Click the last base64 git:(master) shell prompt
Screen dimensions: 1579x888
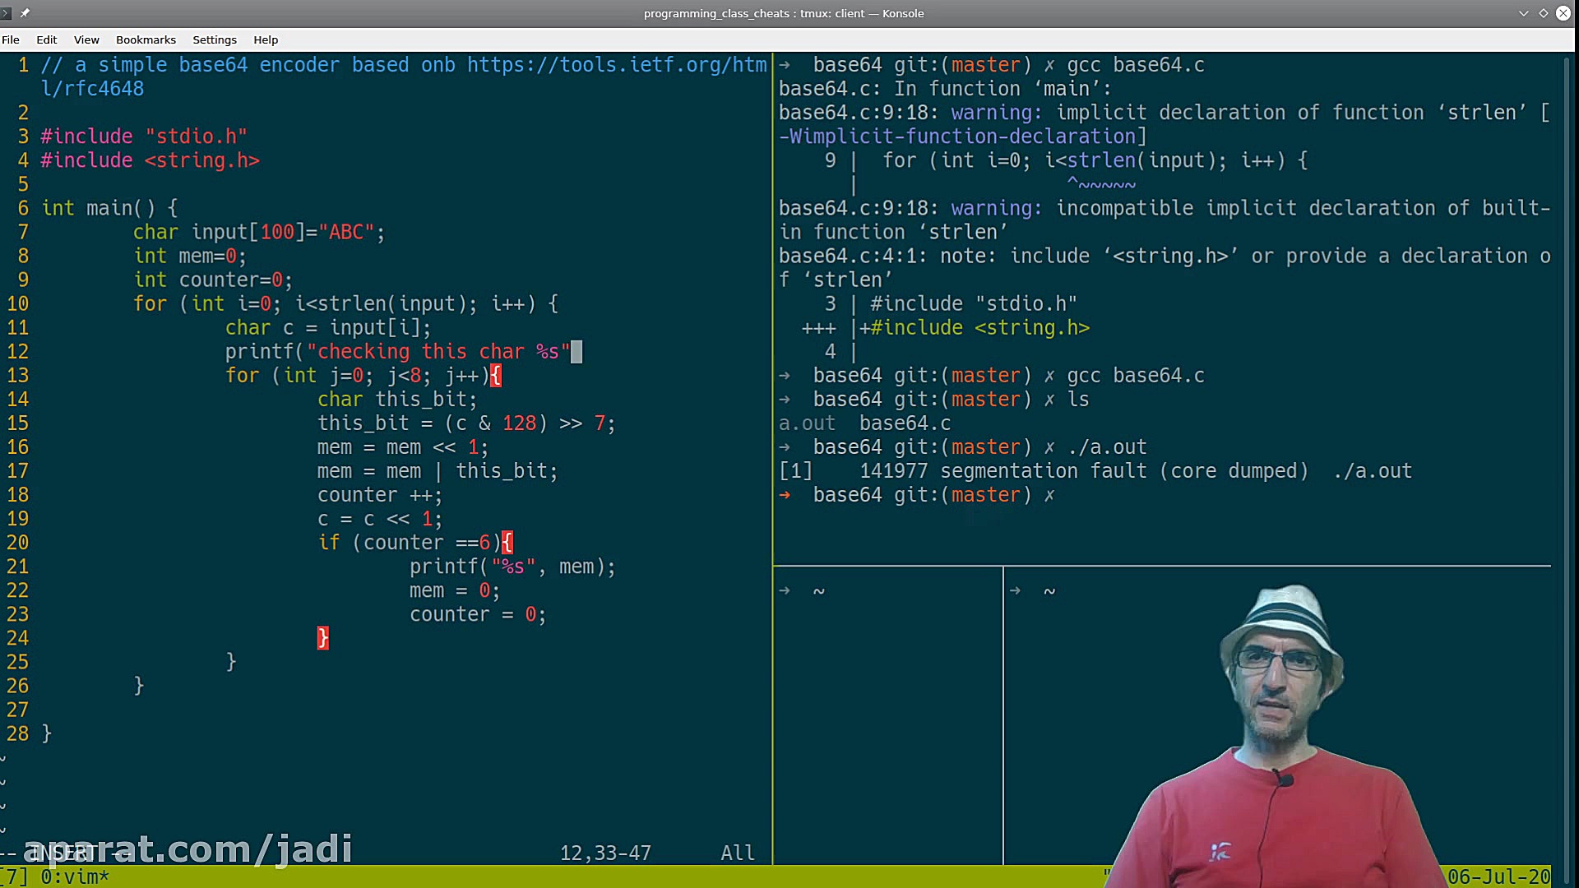click(921, 495)
